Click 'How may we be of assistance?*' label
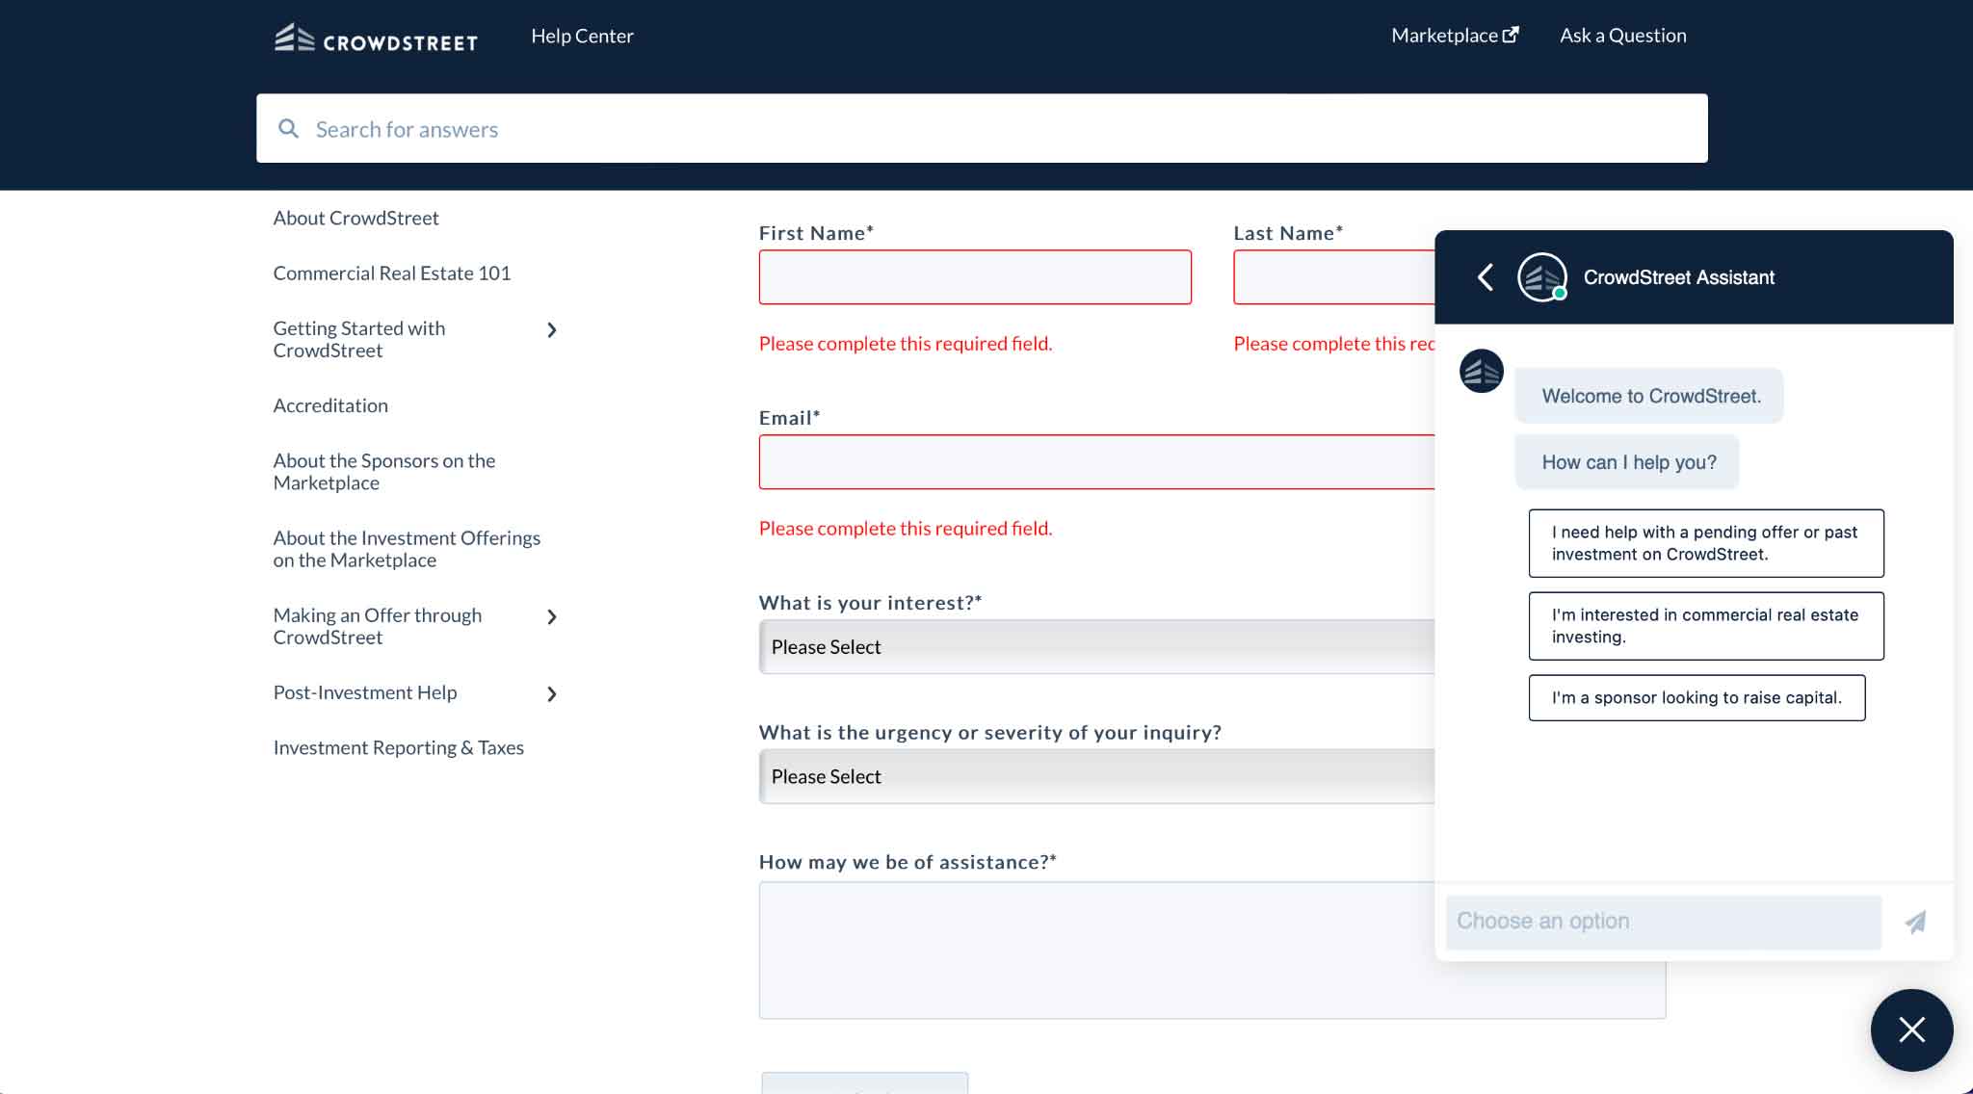The width and height of the screenshot is (1973, 1094). (x=908, y=862)
